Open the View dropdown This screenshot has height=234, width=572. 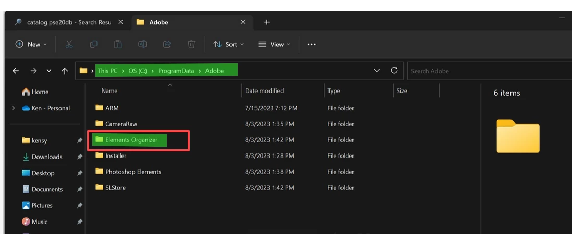[274, 44]
